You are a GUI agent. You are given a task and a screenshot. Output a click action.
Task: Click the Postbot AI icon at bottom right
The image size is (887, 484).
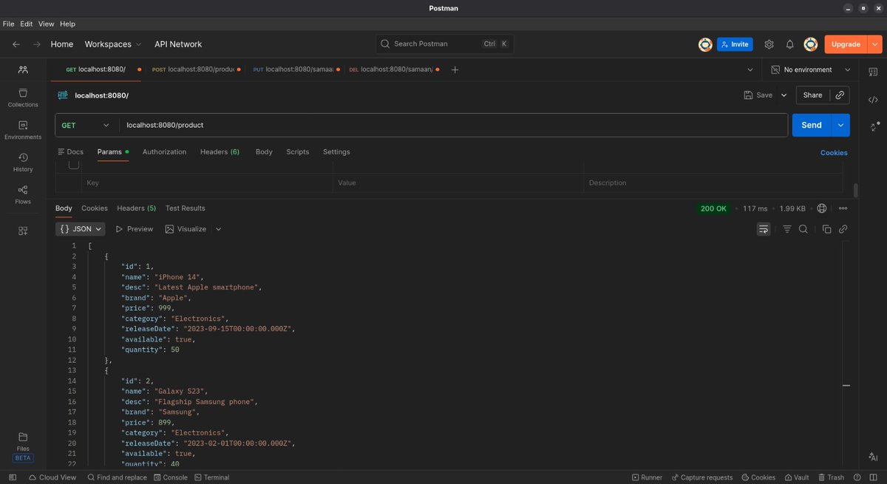[873, 457]
